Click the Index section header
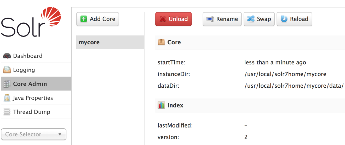 (x=250, y=105)
